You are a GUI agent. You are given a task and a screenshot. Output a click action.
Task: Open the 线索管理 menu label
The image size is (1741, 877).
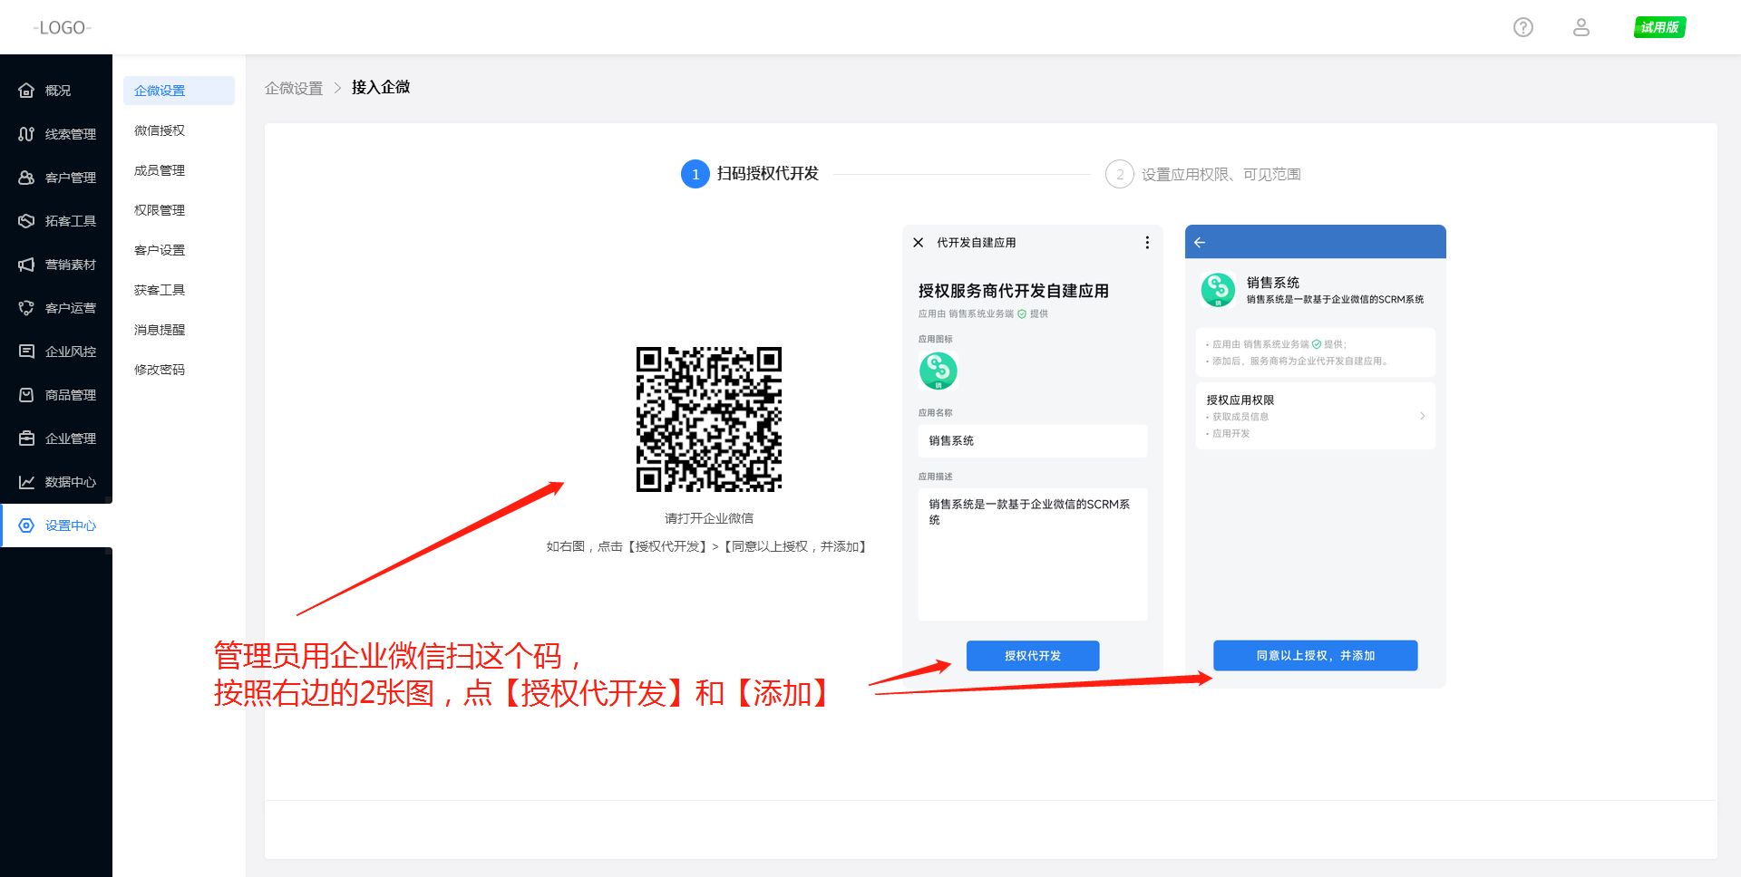(71, 134)
